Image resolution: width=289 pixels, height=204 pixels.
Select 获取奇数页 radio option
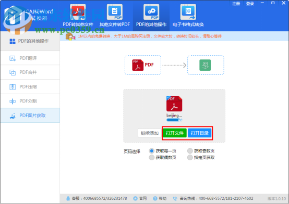click(190, 151)
